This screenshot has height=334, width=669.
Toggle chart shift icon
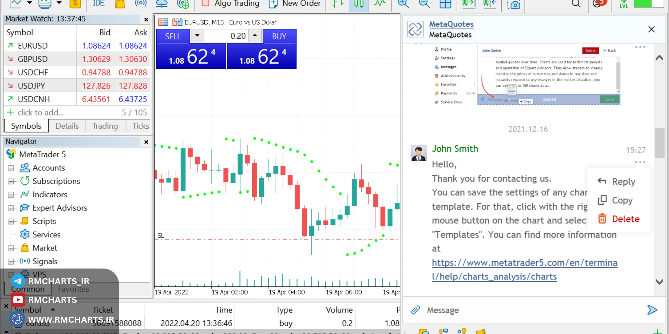[x=490, y=4]
